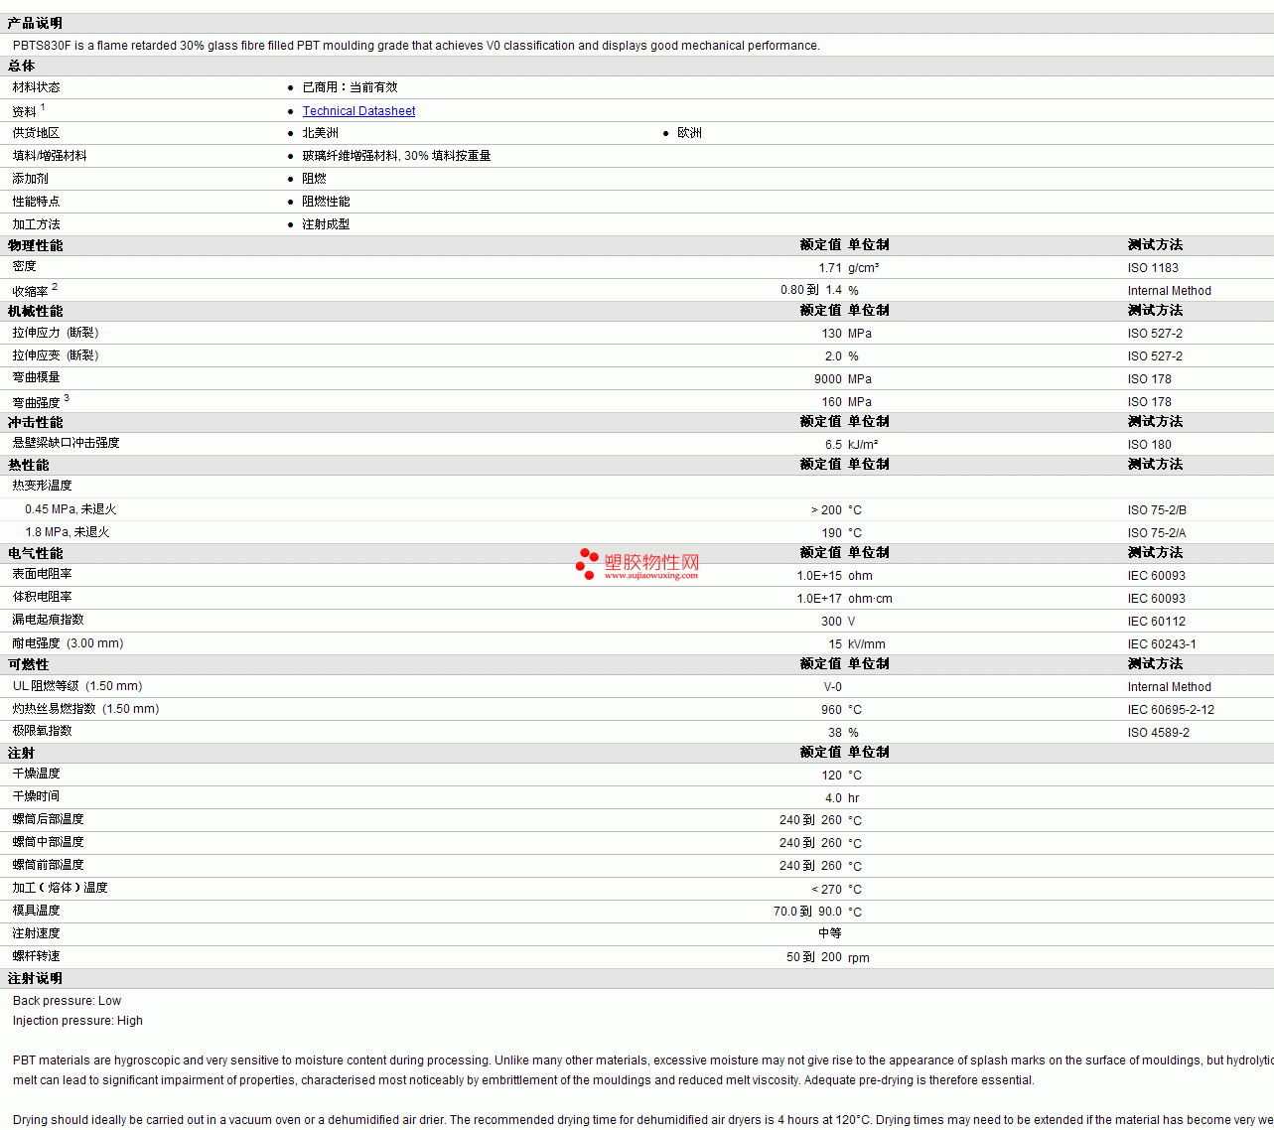Select the density value 1.71
The width and height of the screenshot is (1274, 1130).
(830, 268)
